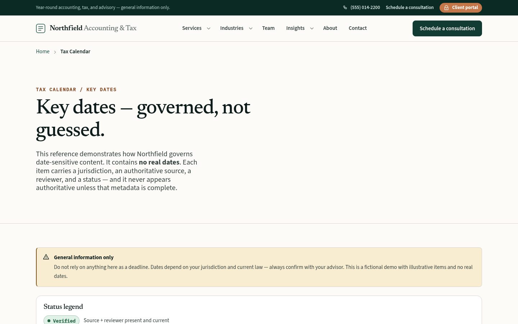This screenshot has width=518, height=324.
Task: Click the Verified status badge
Action: point(62,320)
